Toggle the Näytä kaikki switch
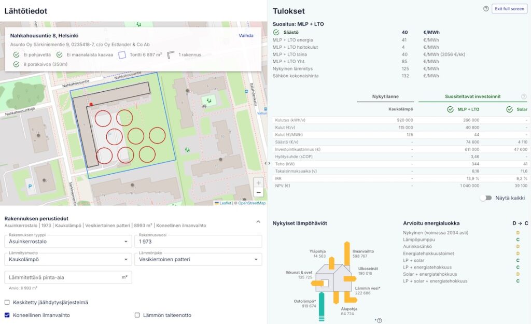The height and width of the screenshot is (324, 531). coord(485,198)
